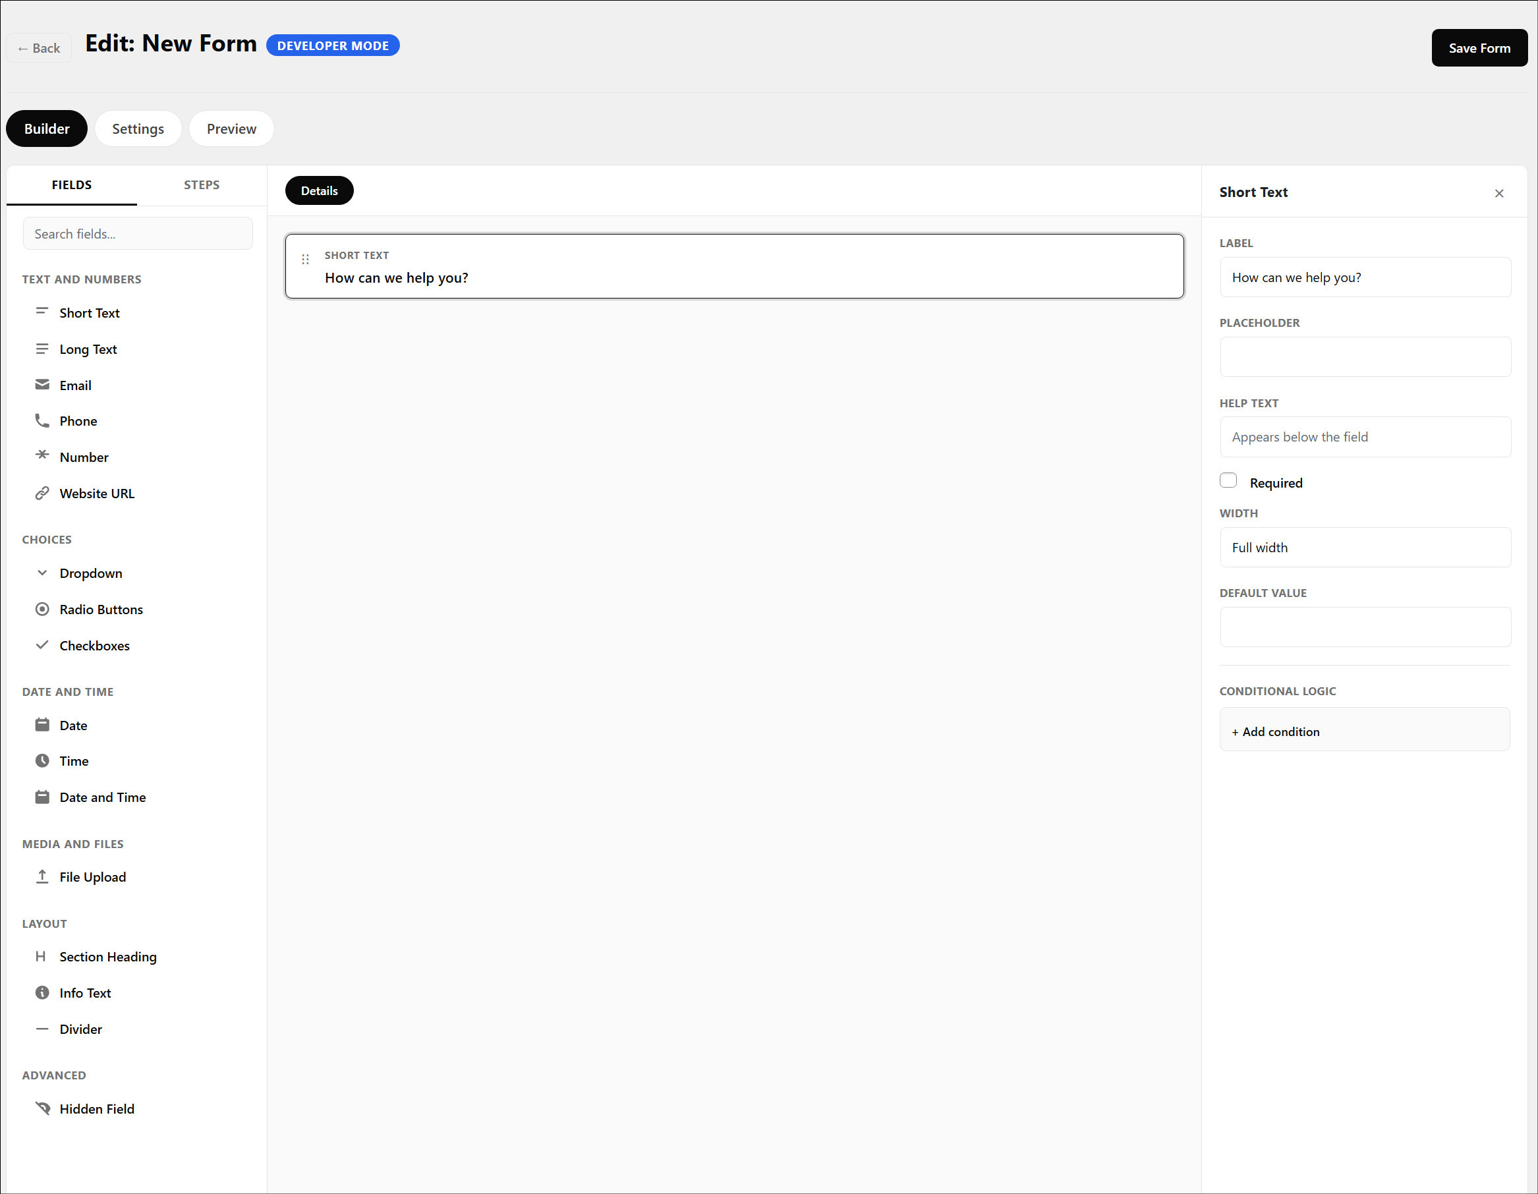
Task: Select the Info Text layout icon
Action: (42, 992)
